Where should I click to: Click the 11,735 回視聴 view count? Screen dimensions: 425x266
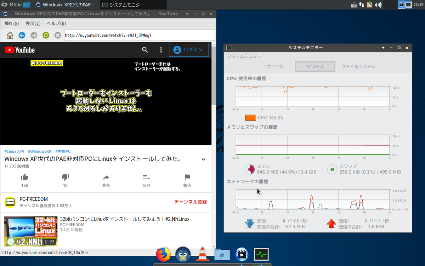click(x=17, y=166)
